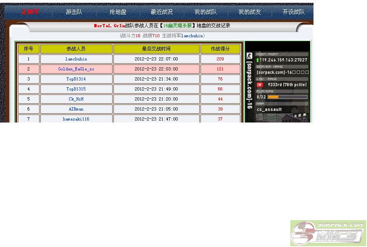Click the green server status indicator
Screen dimensions: 367x247
(x=258, y=60)
